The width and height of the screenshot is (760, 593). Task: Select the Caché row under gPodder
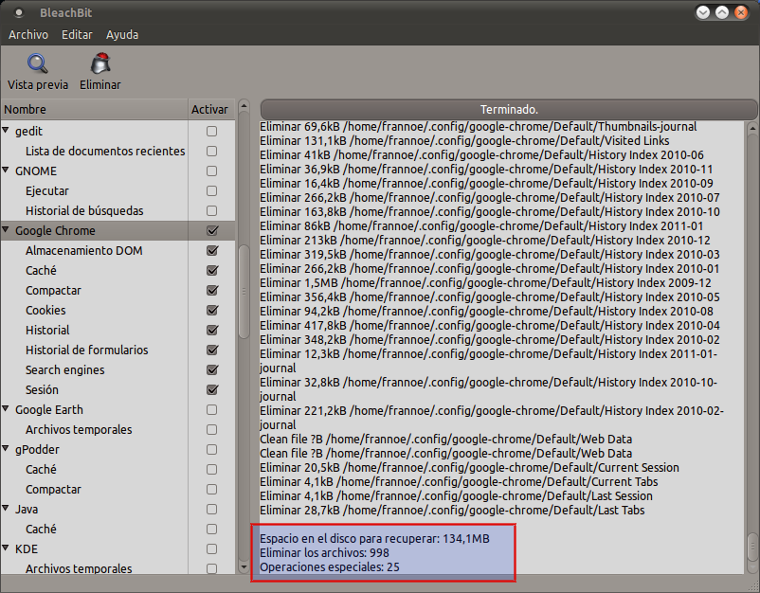pos(118,470)
